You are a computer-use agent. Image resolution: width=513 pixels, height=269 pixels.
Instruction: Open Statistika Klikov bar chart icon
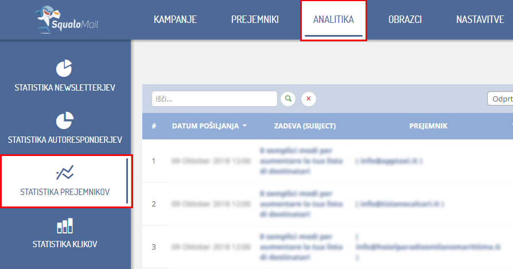coord(64,225)
